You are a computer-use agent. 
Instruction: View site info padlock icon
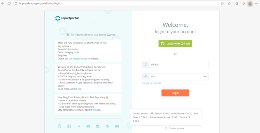(x=16, y=3)
